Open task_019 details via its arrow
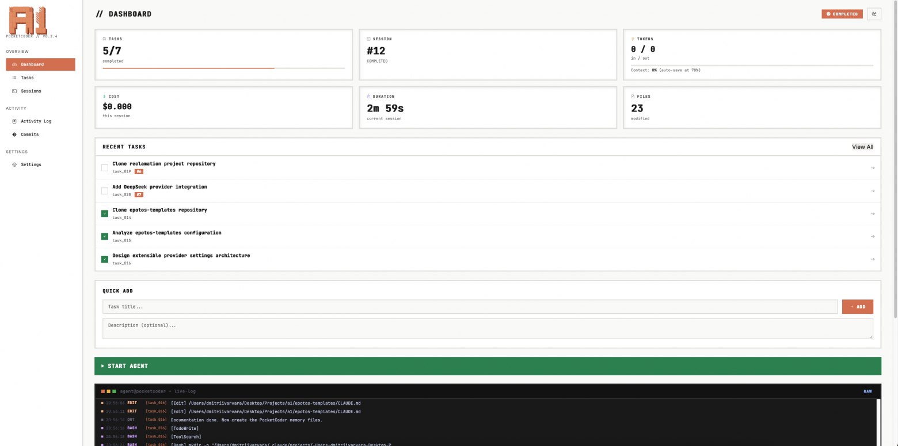The width and height of the screenshot is (898, 446). 873,167
